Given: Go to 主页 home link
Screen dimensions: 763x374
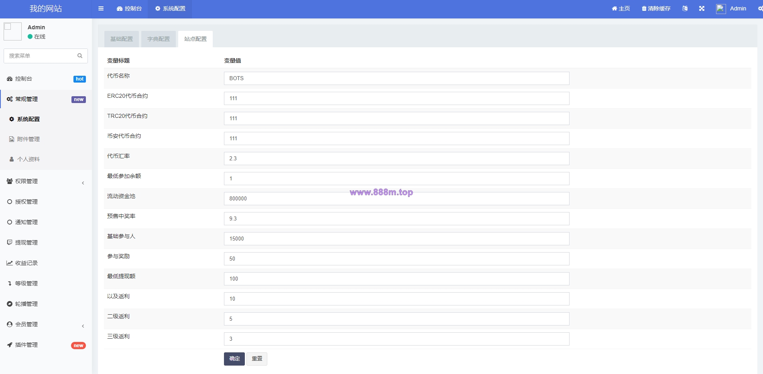Looking at the screenshot, I should [x=621, y=8].
